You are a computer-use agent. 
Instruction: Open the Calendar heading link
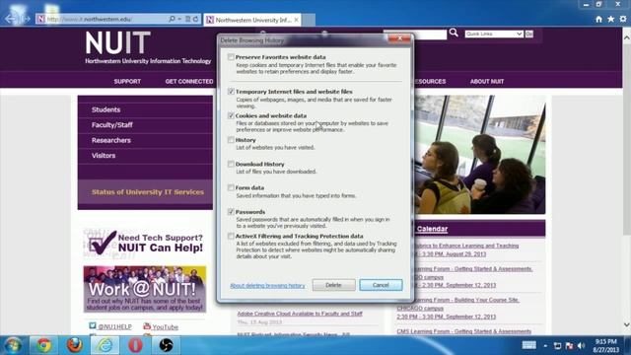click(432, 229)
